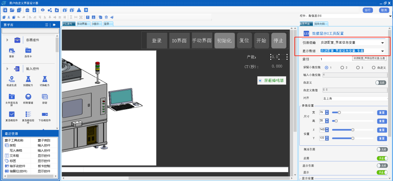Screen dimensions: 393x181
Task: Expand the 输入控件 section triangle
Action: click(7, 68)
